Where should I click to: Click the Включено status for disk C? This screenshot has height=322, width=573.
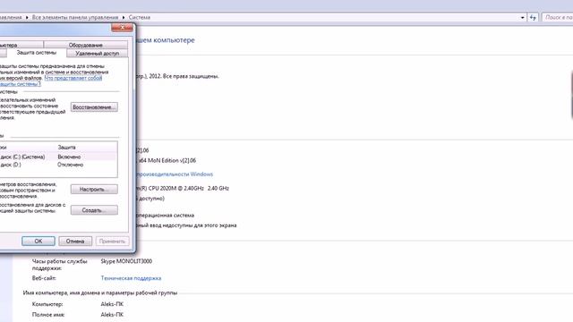pos(69,157)
